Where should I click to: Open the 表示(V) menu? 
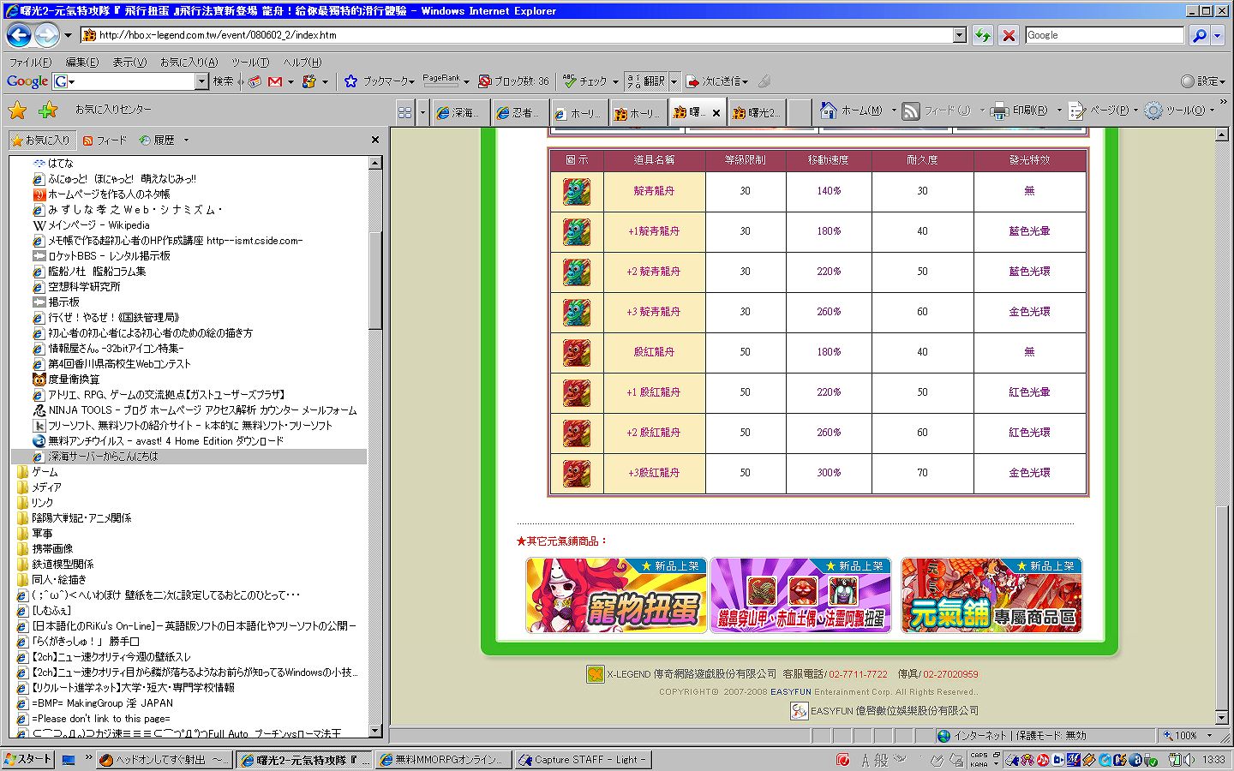[130, 63]
